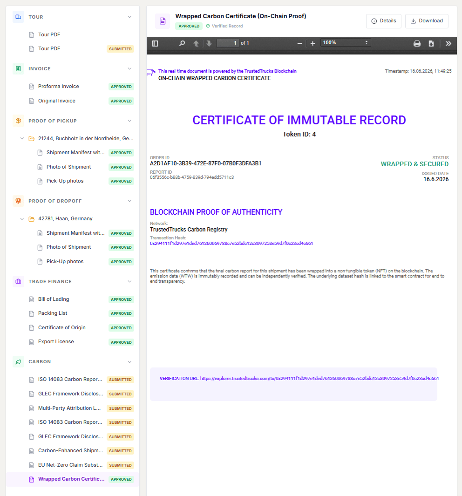
Task: Open the Details button
Action: click(x=384, y=21)
